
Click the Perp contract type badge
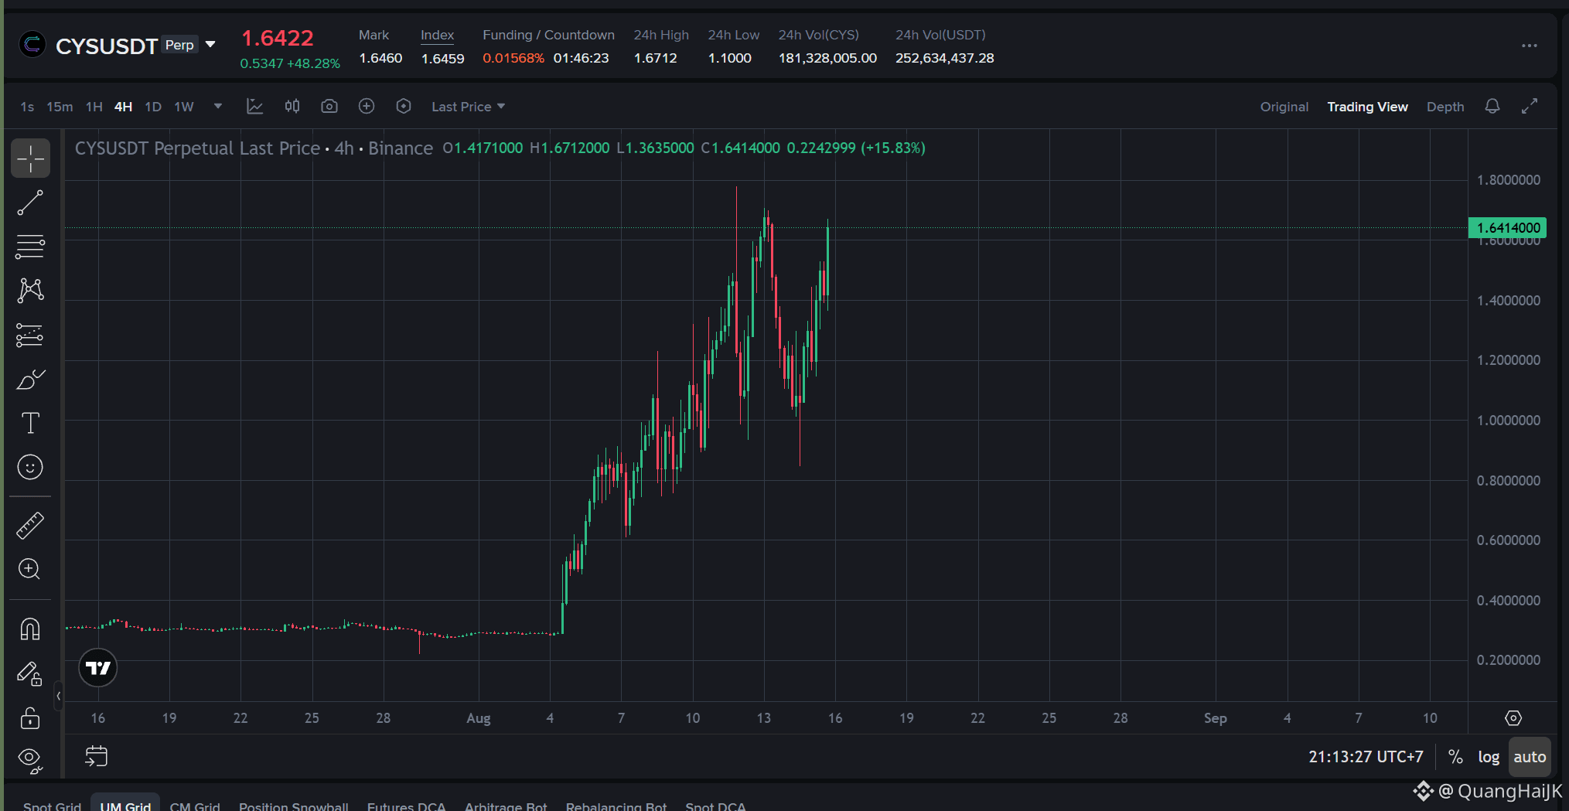tap(179, 45)
